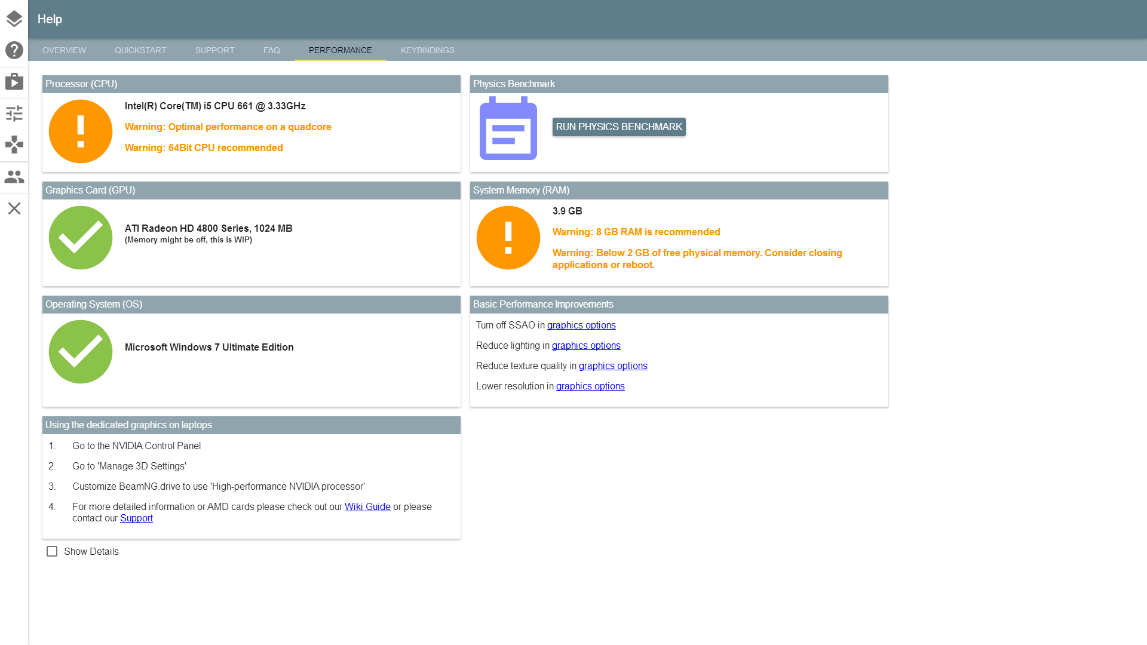
Task: Open the layers icon in sidebar
Action: click(14, 19)
